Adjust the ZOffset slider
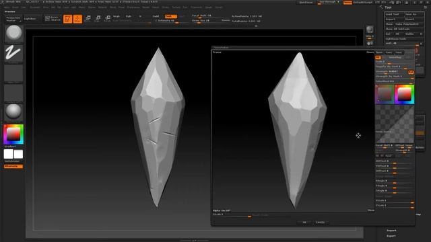Image resolution: width=431 pixels, height=242 pixels. [395, 171]
